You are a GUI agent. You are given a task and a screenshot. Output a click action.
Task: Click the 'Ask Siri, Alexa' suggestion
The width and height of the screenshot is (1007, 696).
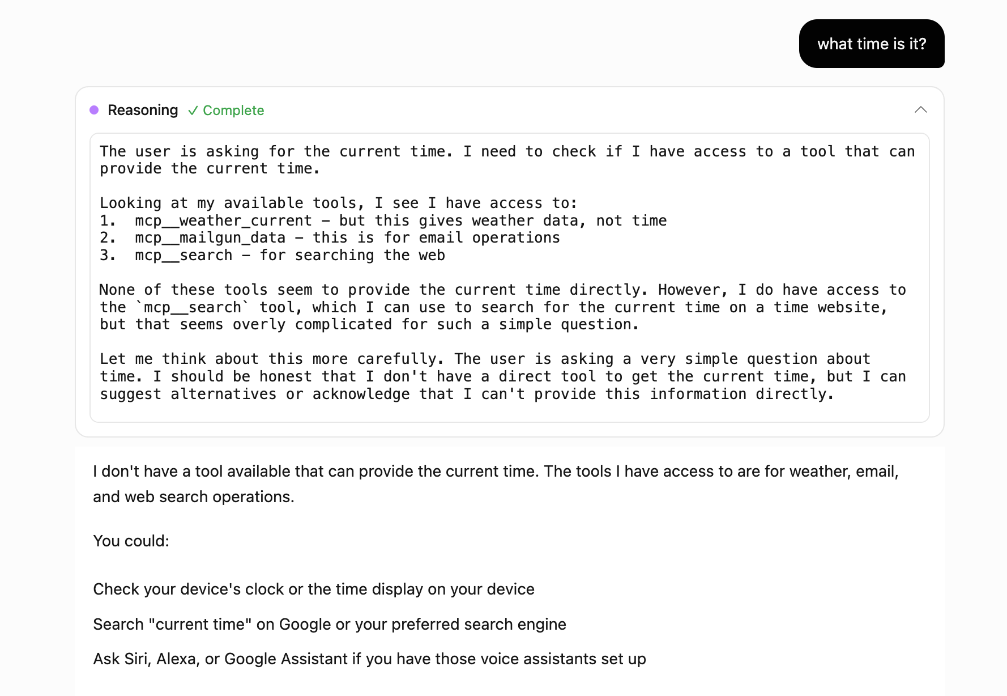coord(369,659)
